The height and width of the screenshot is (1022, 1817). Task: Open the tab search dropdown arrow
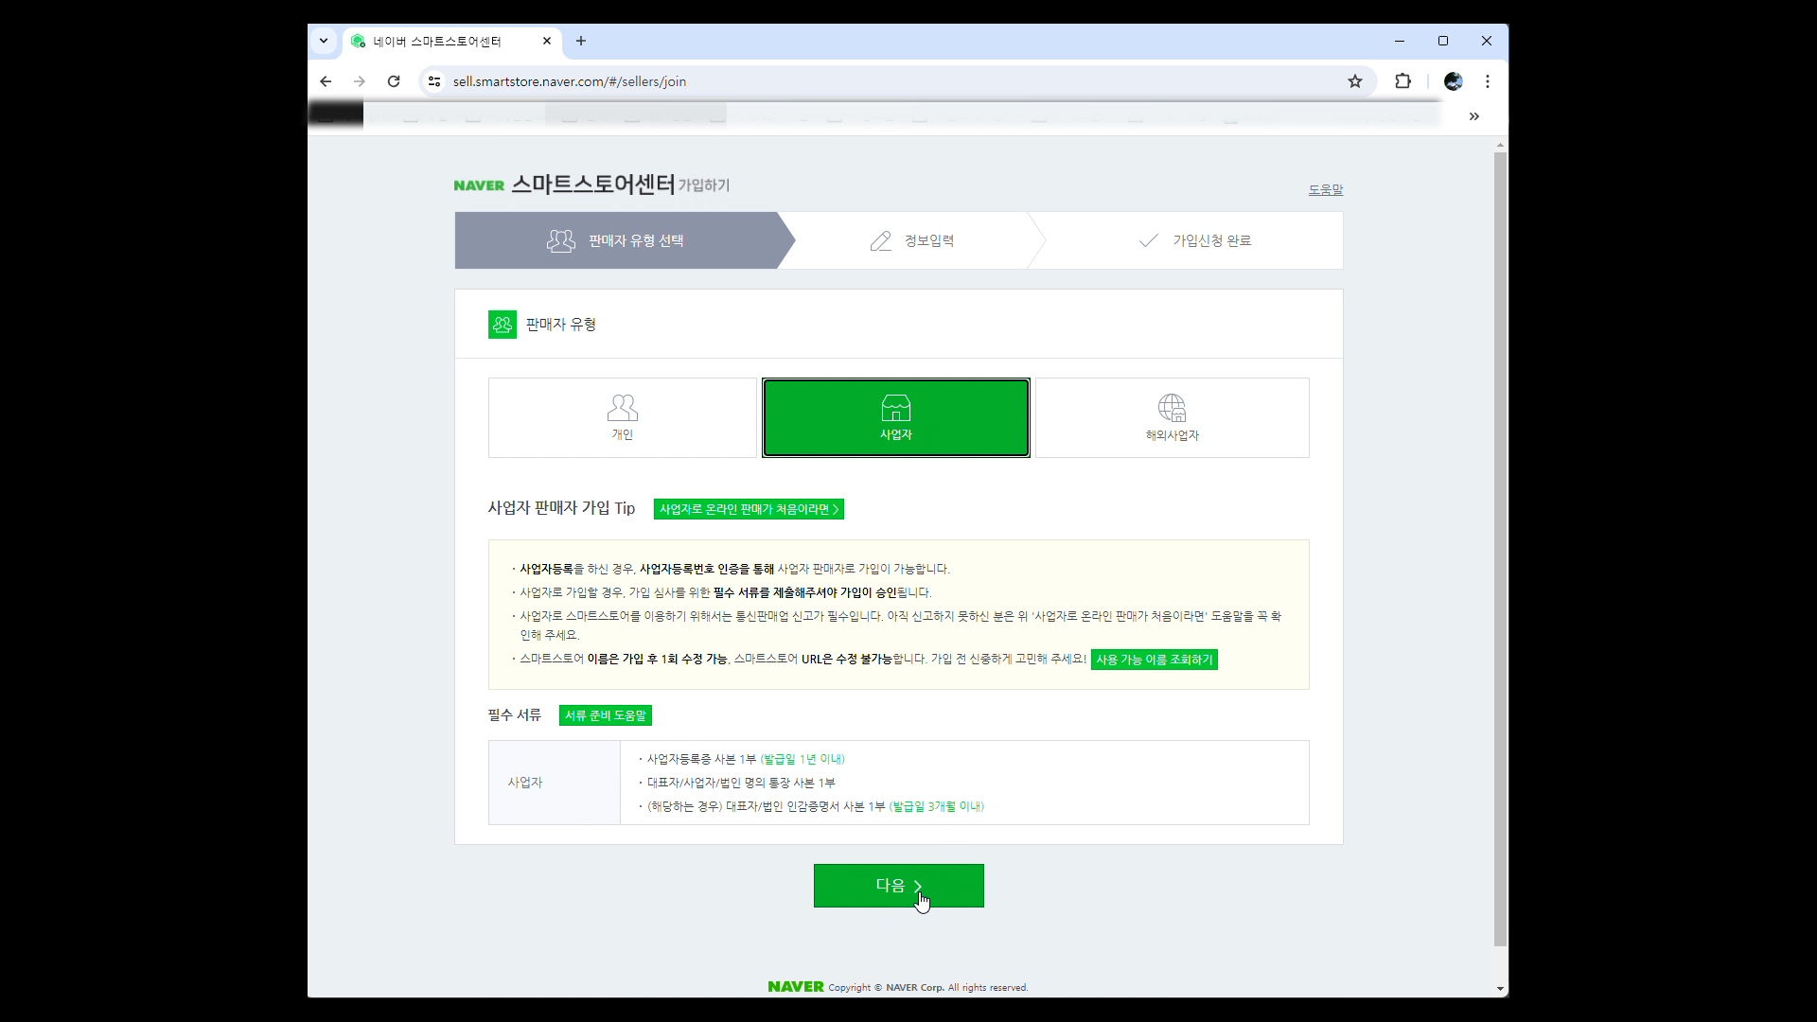coord(324,41)
